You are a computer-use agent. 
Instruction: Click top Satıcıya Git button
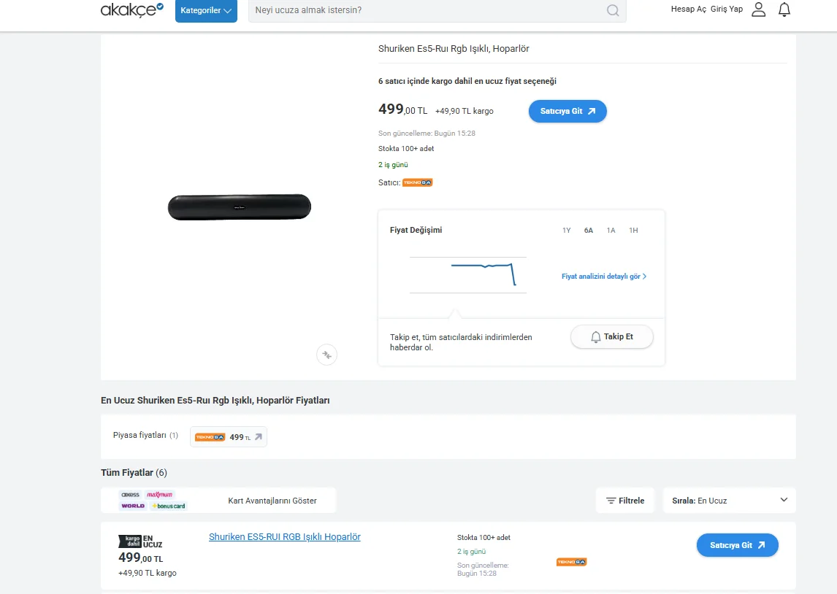tap(567, 111)
